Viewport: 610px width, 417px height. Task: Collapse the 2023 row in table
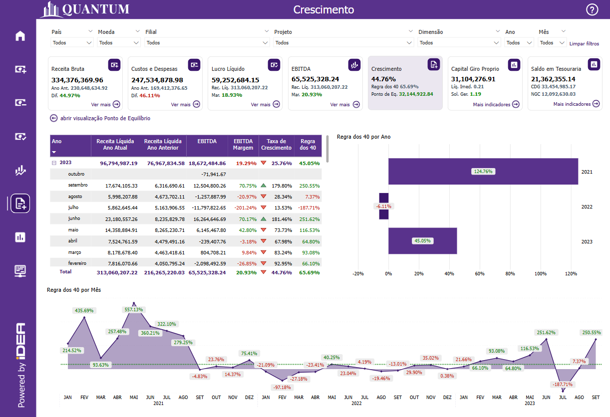pyautogui.click(x=54, y=163)
